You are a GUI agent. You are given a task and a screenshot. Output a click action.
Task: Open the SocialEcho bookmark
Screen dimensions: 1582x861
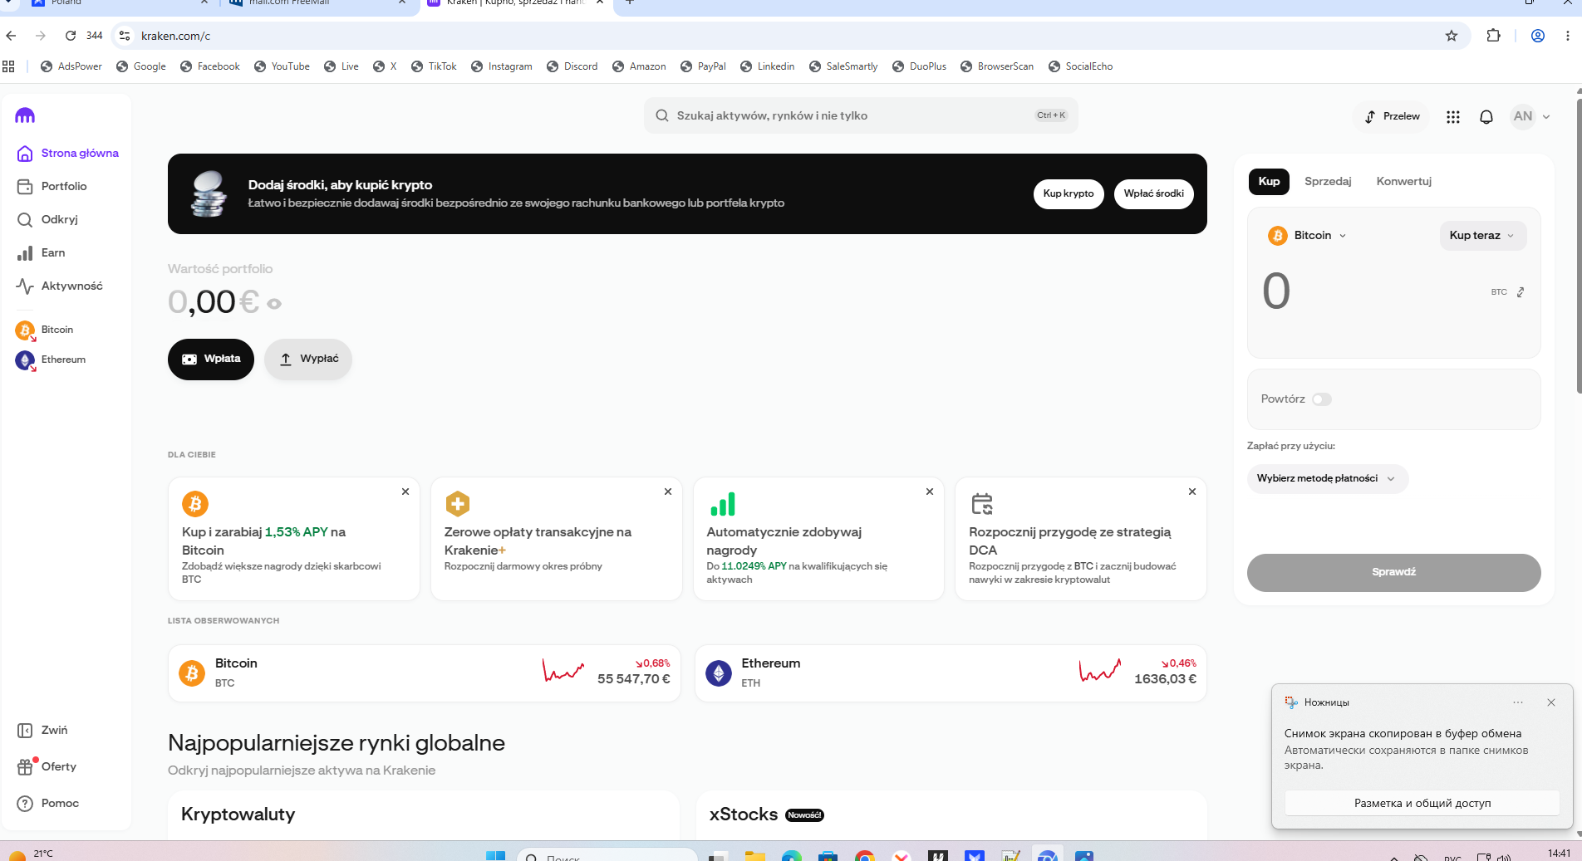coord(1081,66)
